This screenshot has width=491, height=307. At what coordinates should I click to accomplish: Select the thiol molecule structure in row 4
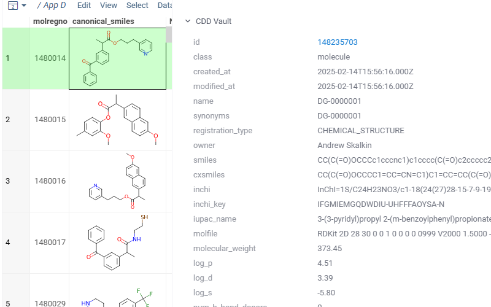point(117,243)
